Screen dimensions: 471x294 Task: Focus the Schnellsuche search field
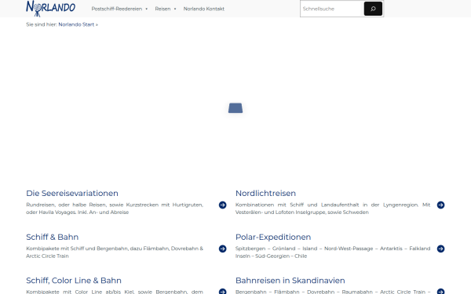point(332,9)
